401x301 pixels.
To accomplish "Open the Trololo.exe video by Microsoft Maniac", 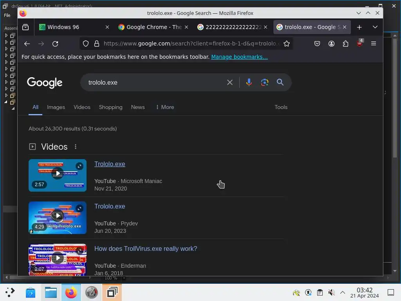I will tap(110, 164).
